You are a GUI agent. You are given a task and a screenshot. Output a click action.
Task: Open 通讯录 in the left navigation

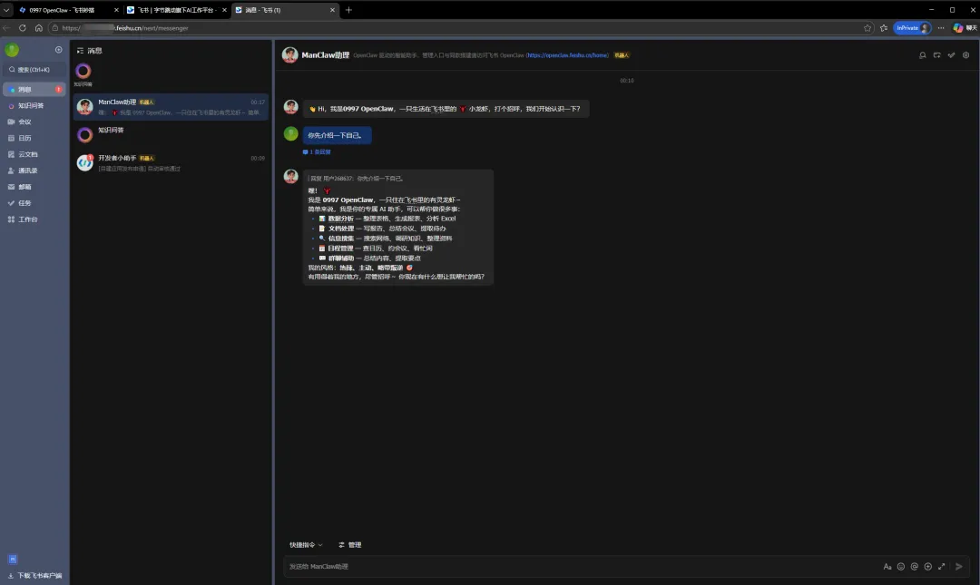coord(34,171)
